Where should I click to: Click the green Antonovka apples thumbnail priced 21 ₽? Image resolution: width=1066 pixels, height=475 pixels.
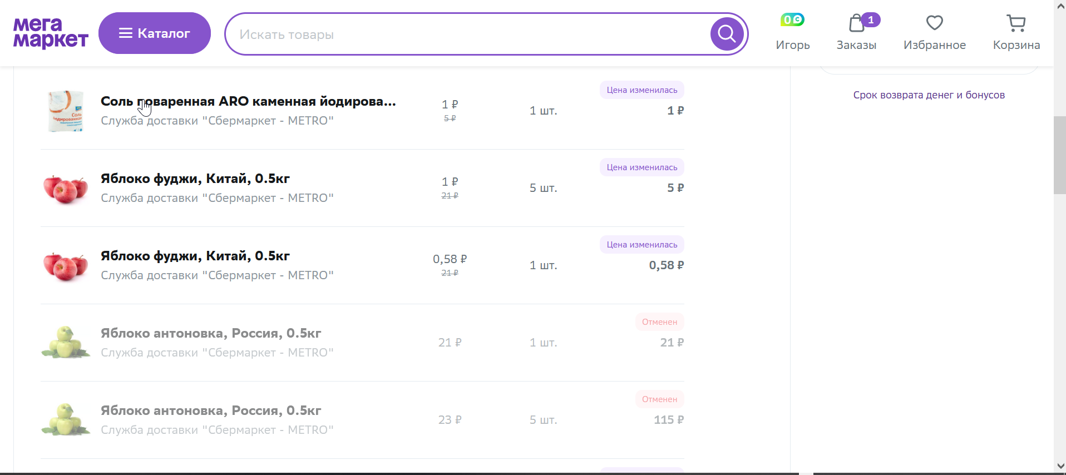[66, 343]
